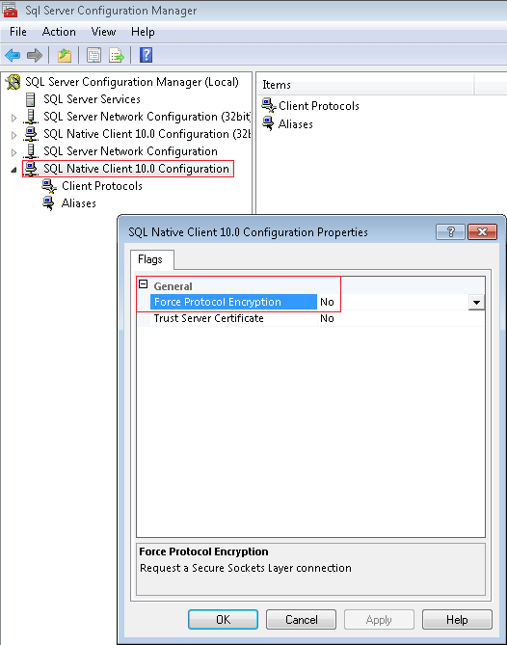
Task: Click the Client Protocols icon in the tree
Action: pos(49,186)
